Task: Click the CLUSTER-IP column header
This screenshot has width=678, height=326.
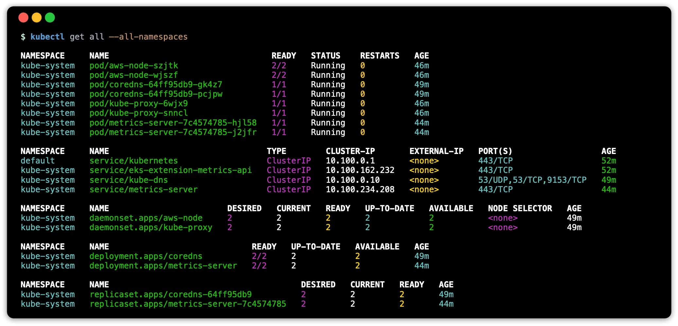Action: (350, 151)
